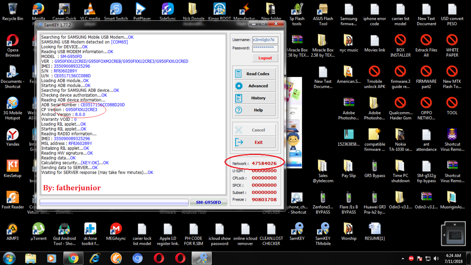The width and height of the screenshot is (471, 265).
Task: Click the KiesSetup desktop icon
Action: click(13, 169)
